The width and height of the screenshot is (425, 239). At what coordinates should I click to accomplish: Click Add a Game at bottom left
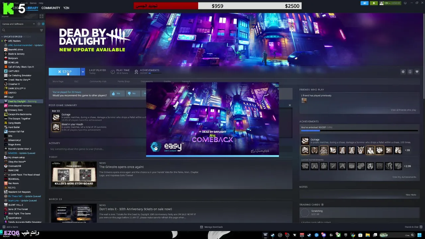[10, 227]
